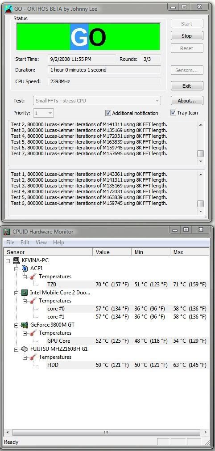Click the horizontal scrollbar right arrow
This screenshot has height=451, width=215.
pos(205,432)
